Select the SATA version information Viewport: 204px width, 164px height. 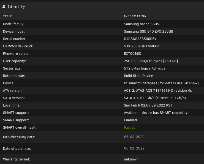pyautogui.click(x=155, y=98)
